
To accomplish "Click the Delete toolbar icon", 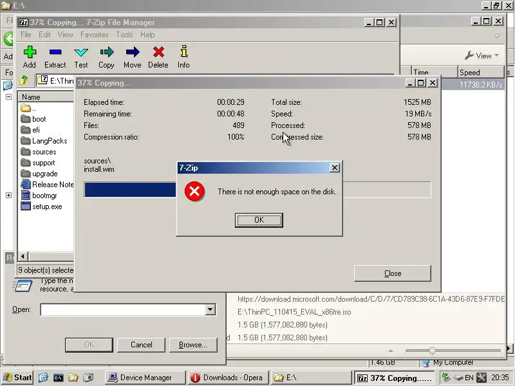I will [158, 57].
